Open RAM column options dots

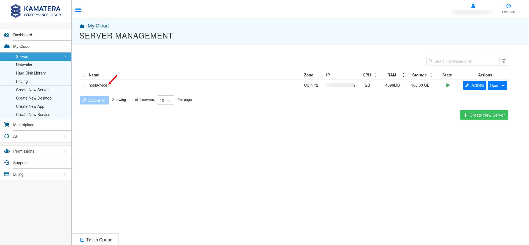[403, 75]
